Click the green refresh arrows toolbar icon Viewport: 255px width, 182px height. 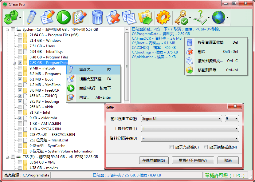11,18
